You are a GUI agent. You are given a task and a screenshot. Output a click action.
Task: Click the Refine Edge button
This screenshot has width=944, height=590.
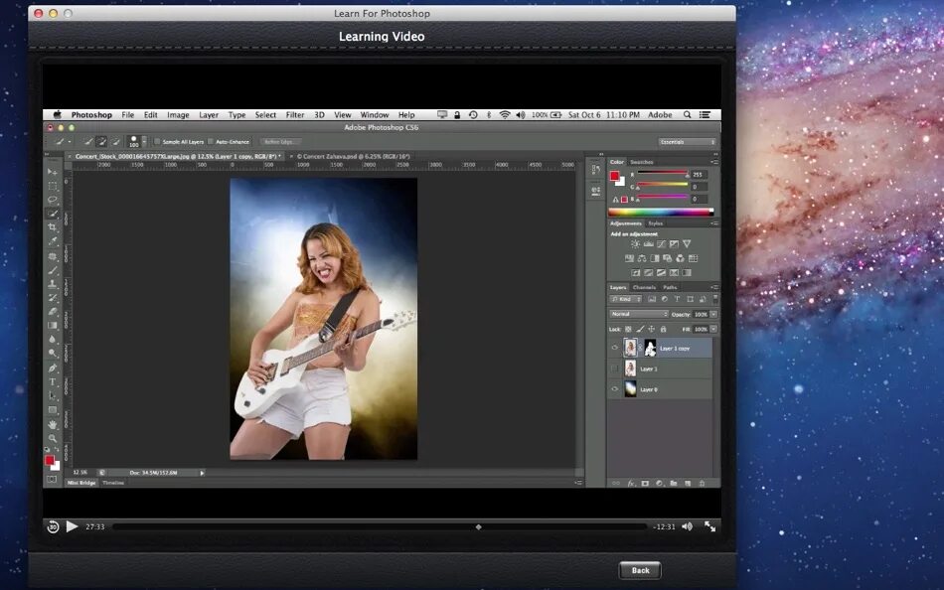tap(281, 140)
